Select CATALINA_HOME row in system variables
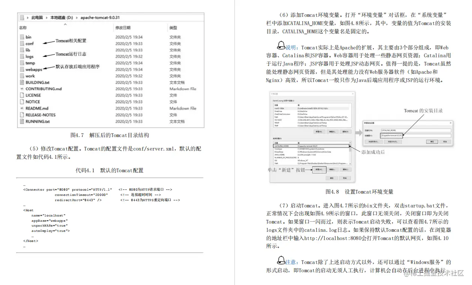The height and width of the screenshot is (285, 472). point(311,146)
